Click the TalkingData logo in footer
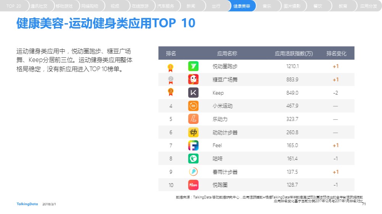 [x=27, y=204]
